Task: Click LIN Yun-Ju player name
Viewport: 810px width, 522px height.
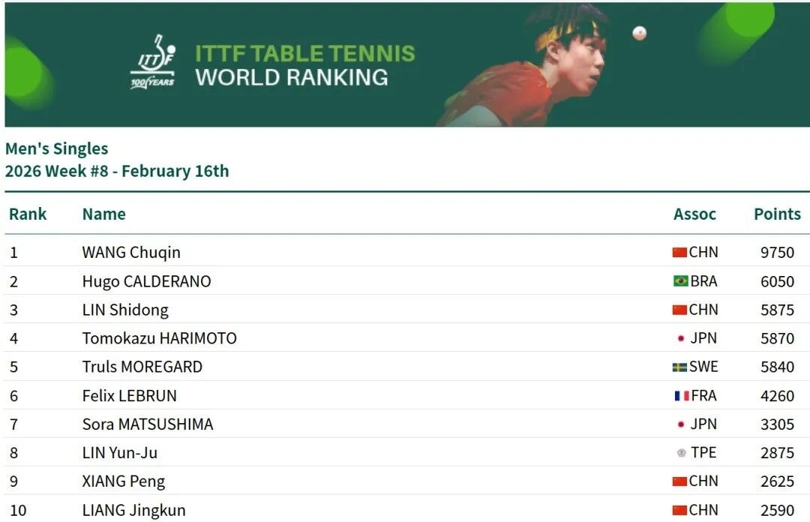Action: (x=120, y=453)
